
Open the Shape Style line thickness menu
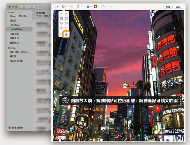[x=89, y=7]
